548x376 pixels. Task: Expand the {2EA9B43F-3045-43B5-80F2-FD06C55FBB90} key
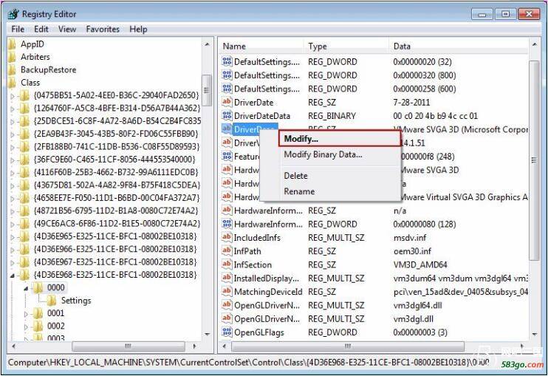point(13,134)
